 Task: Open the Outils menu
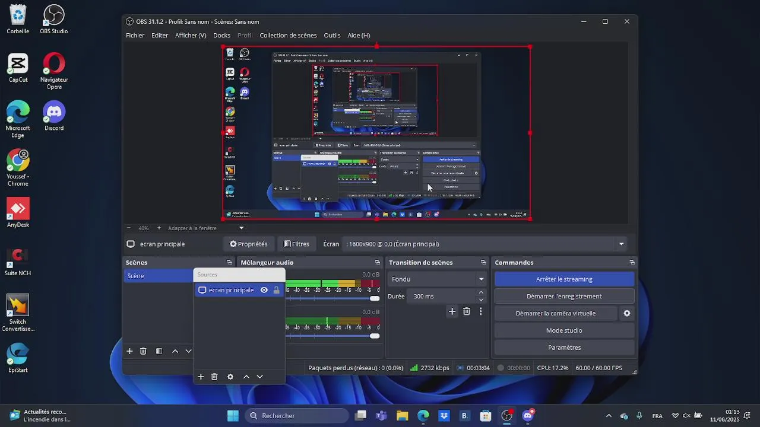[332, 36]
